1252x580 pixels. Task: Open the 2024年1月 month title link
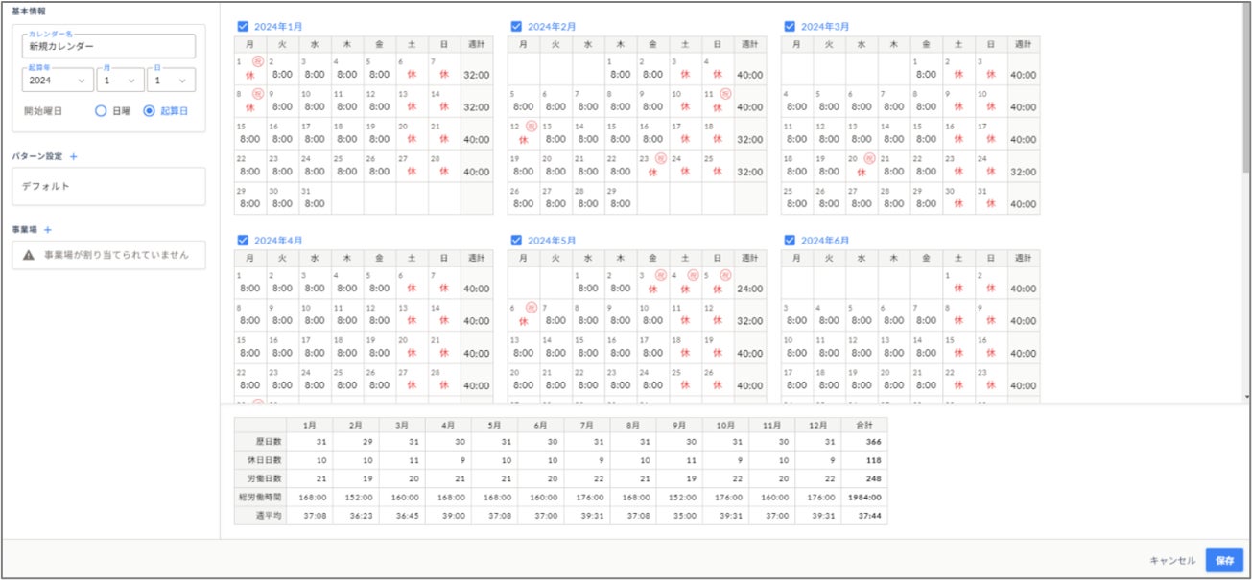[x=279, y=27]
